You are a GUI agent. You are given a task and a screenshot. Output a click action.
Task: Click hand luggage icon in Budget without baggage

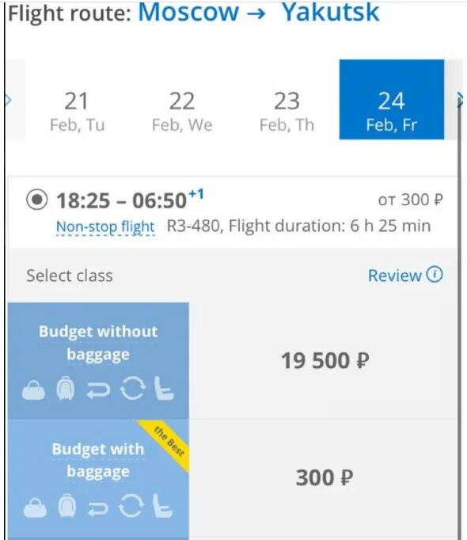(33, 390)
